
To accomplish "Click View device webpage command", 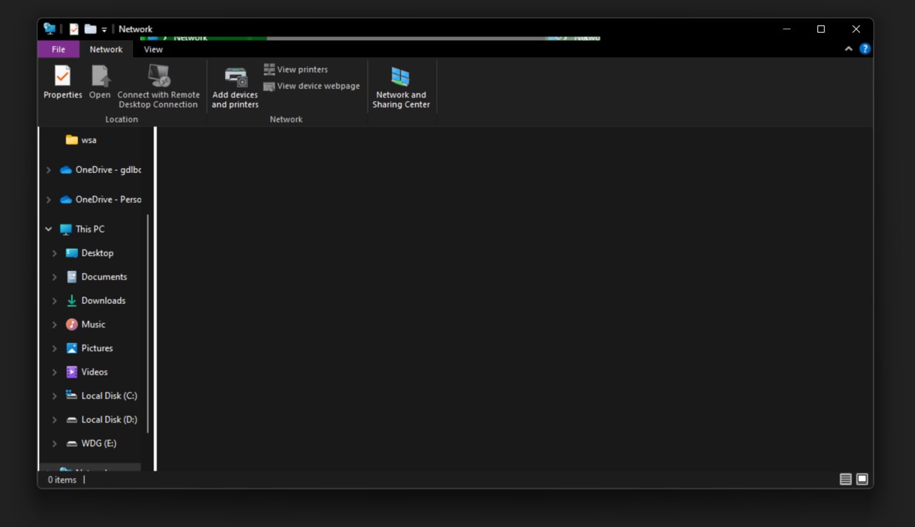I will click(x=312, y=86).
